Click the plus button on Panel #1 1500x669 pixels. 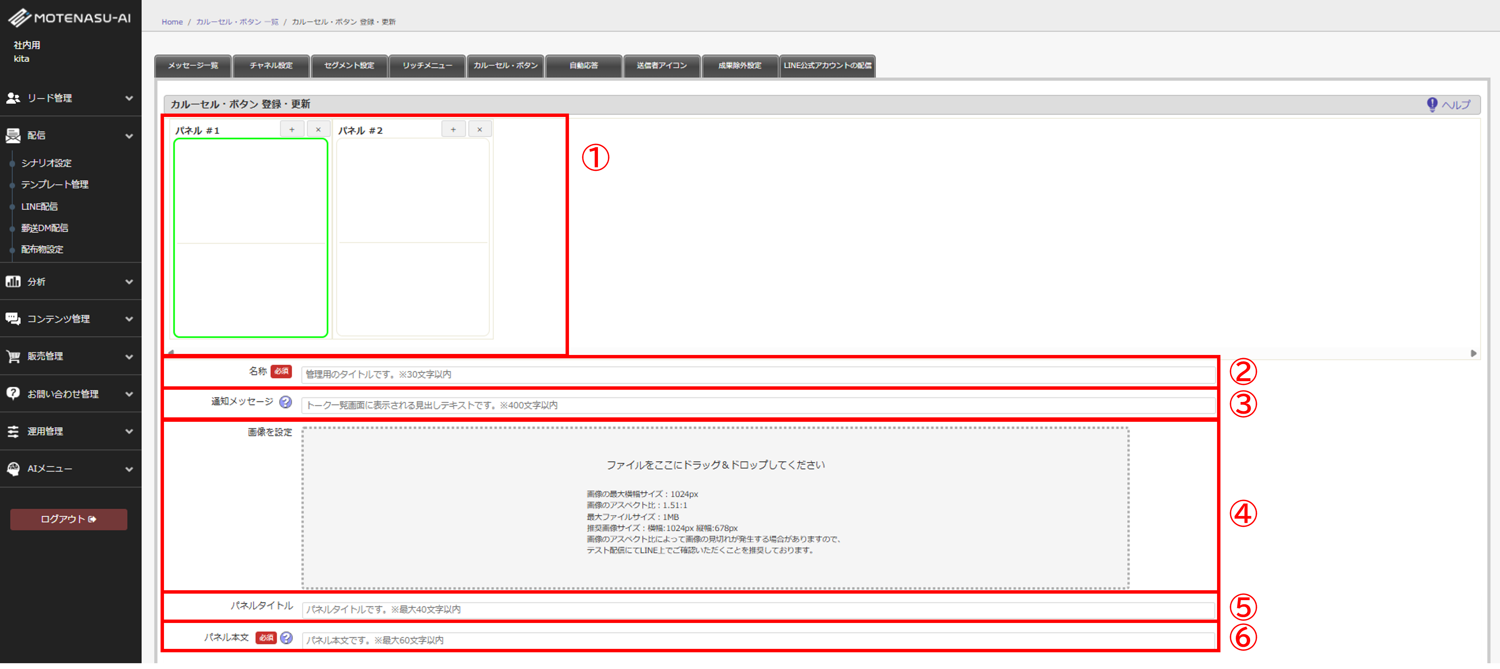(292, 129)
